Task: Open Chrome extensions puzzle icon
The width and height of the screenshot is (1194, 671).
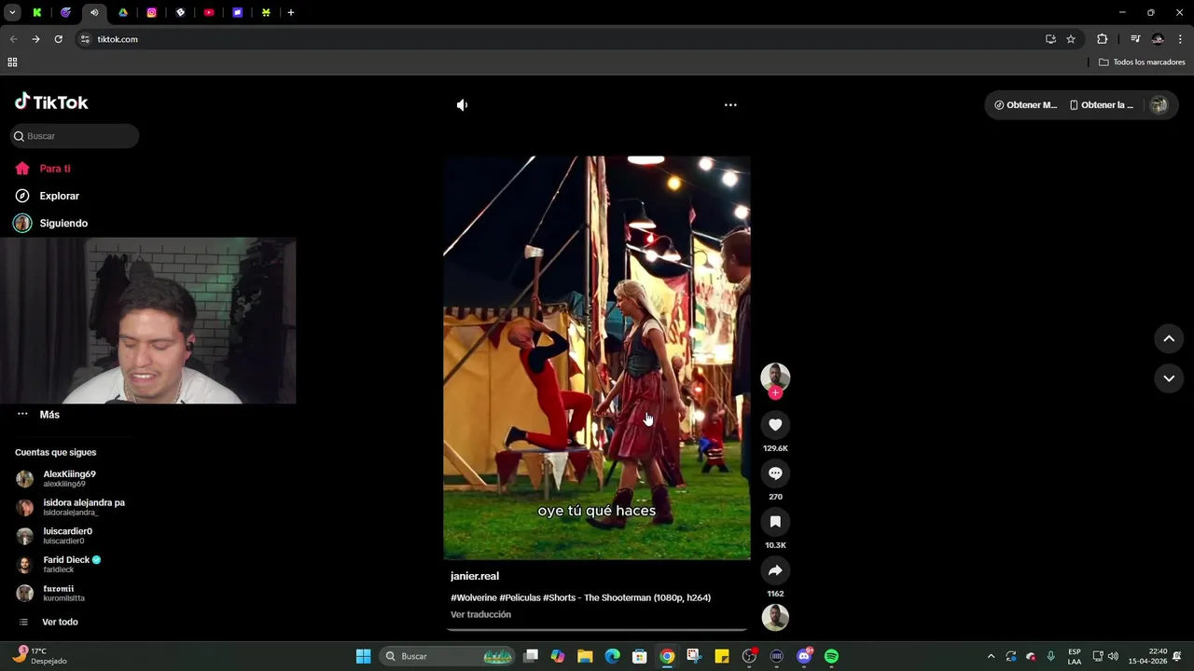Action: pyautogui.click(x=1103, y=39)
